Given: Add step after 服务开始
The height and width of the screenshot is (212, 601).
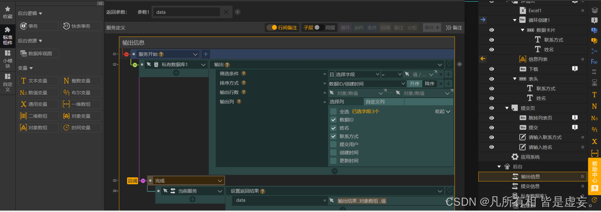Looking at the screenshot, I should pyautogui.click(x=206, y=54).
